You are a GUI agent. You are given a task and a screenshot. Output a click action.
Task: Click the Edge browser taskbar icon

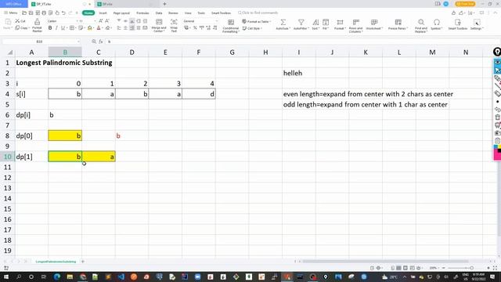[57, 277]
